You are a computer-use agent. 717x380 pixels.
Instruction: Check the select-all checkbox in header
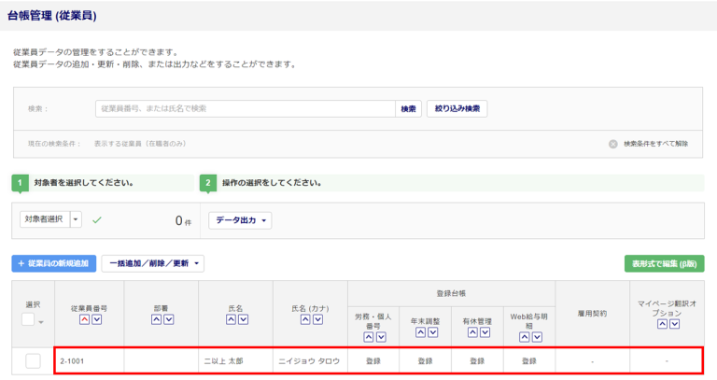(30, 320)
